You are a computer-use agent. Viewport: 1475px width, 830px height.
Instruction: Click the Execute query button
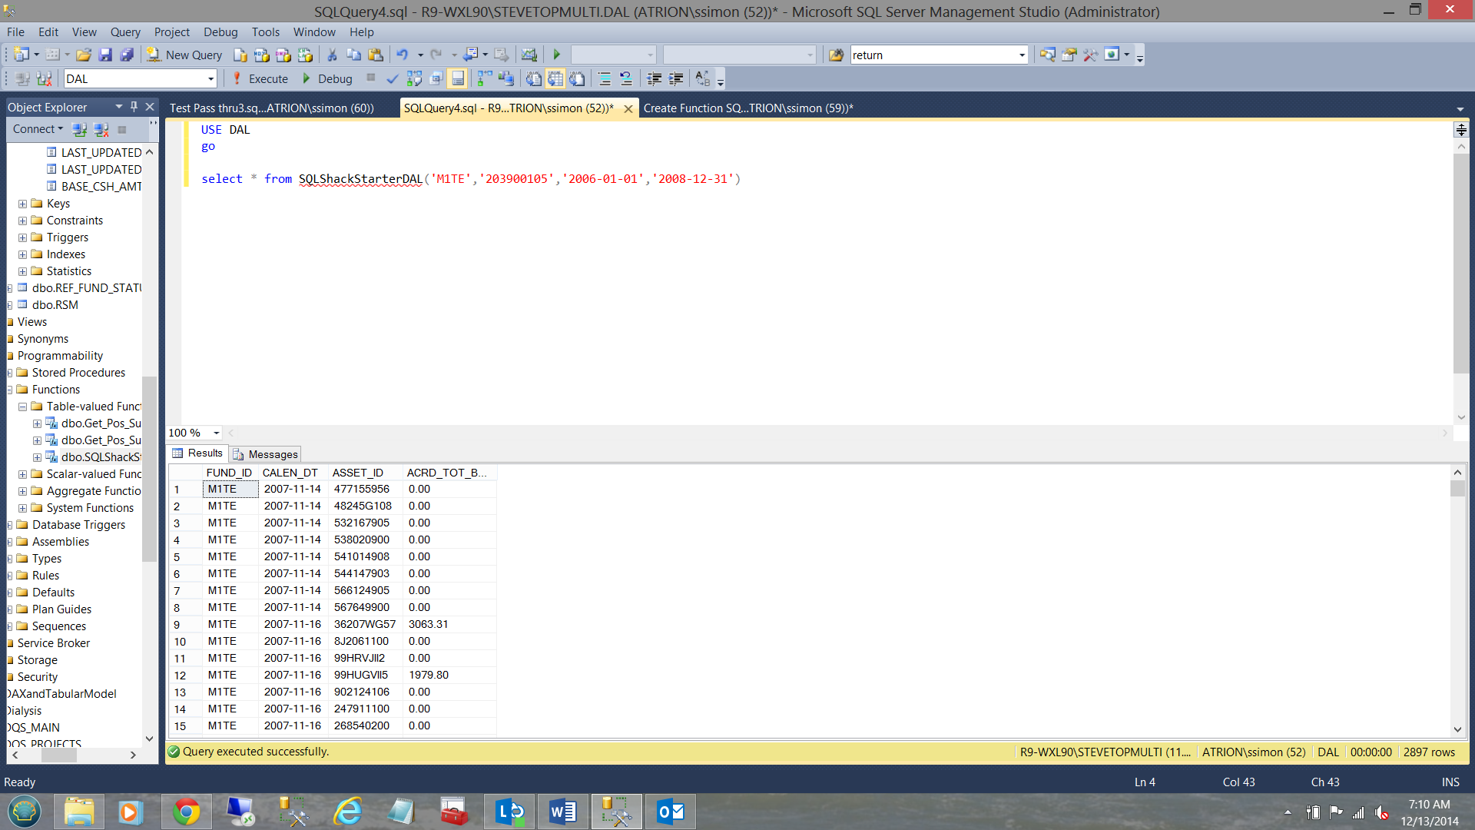coord(260,78)
